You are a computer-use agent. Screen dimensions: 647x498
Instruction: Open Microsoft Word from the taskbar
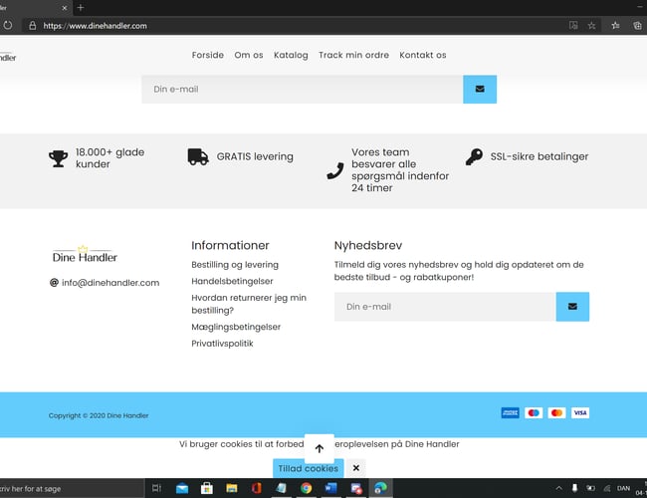coord(330,488)
